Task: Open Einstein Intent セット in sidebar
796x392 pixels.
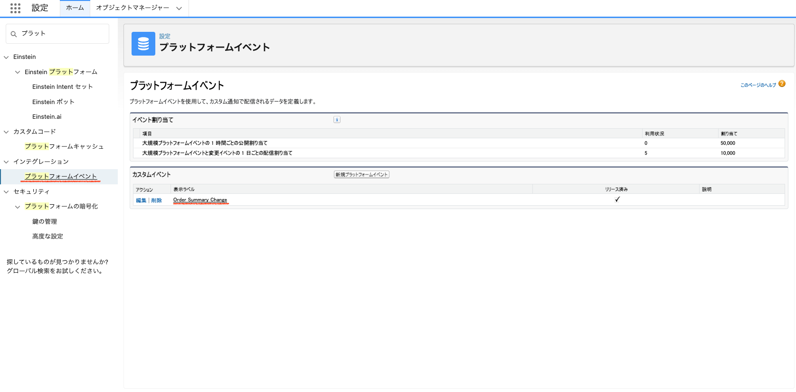Action: click(x=63, y=86)
